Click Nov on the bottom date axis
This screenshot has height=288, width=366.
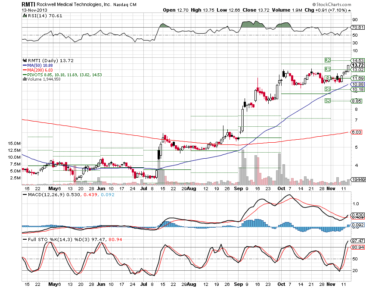(x=331, y=284)
